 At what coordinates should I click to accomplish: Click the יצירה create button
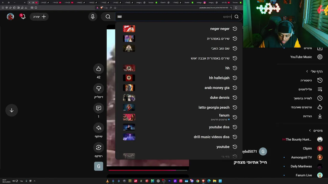[x=39, y=17]
